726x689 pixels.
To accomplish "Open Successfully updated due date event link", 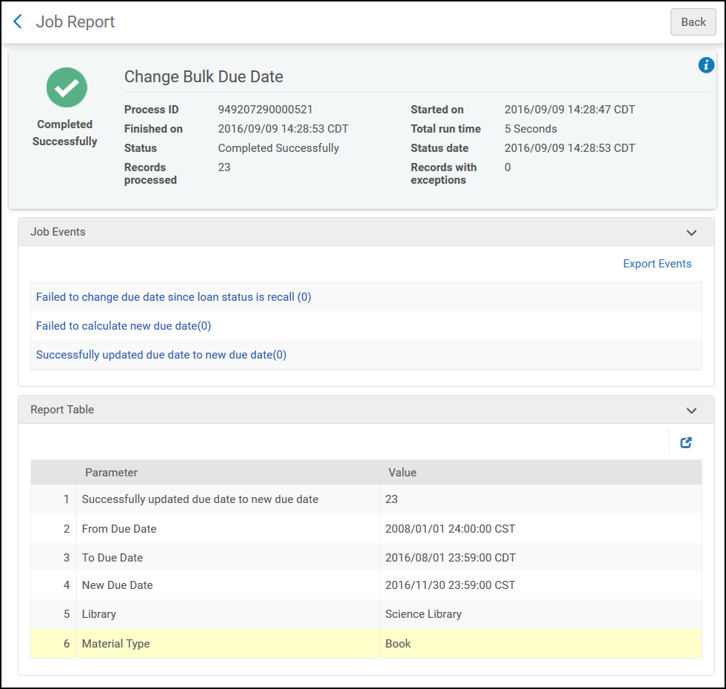I will tap(161, 355).
